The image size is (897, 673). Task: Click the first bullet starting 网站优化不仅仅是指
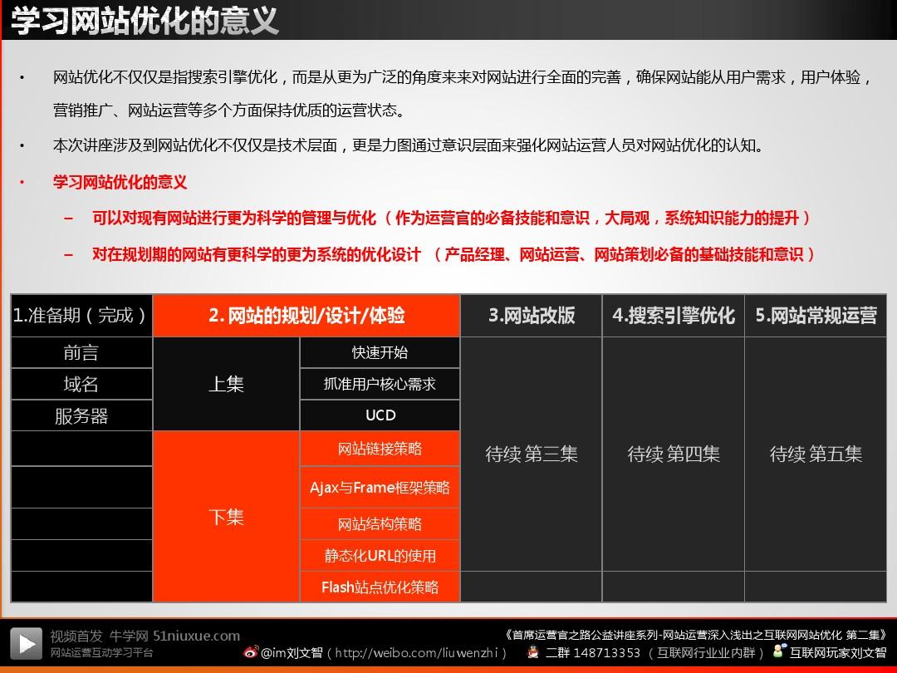(x=463, y=93)
